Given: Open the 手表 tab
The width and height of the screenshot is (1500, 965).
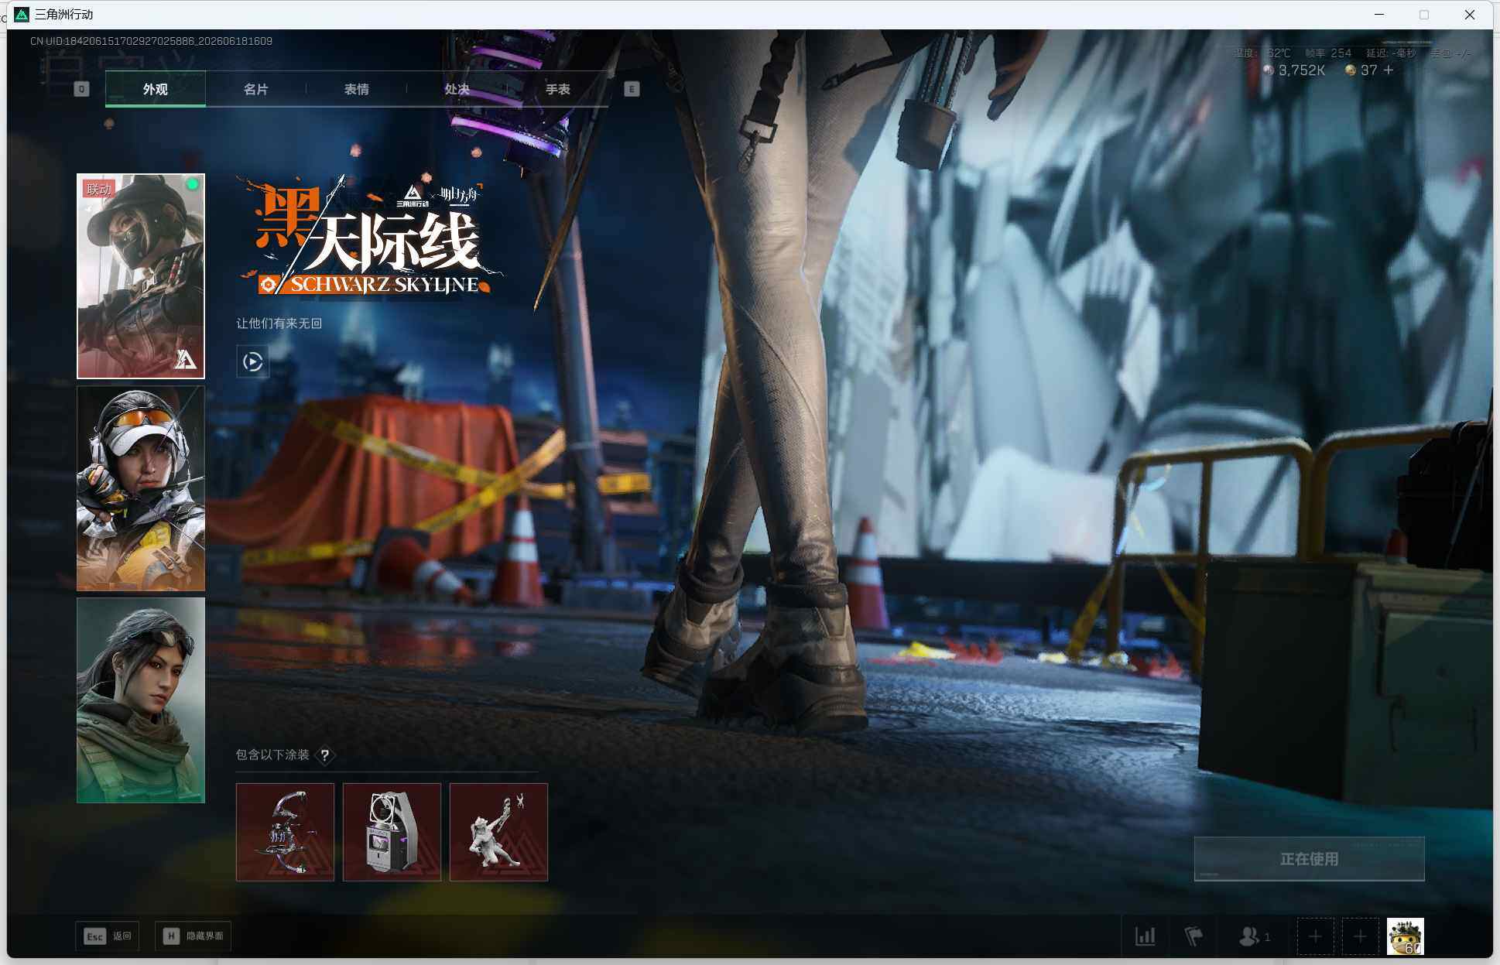Looking at the screenshot, I should tap(557, 89).
